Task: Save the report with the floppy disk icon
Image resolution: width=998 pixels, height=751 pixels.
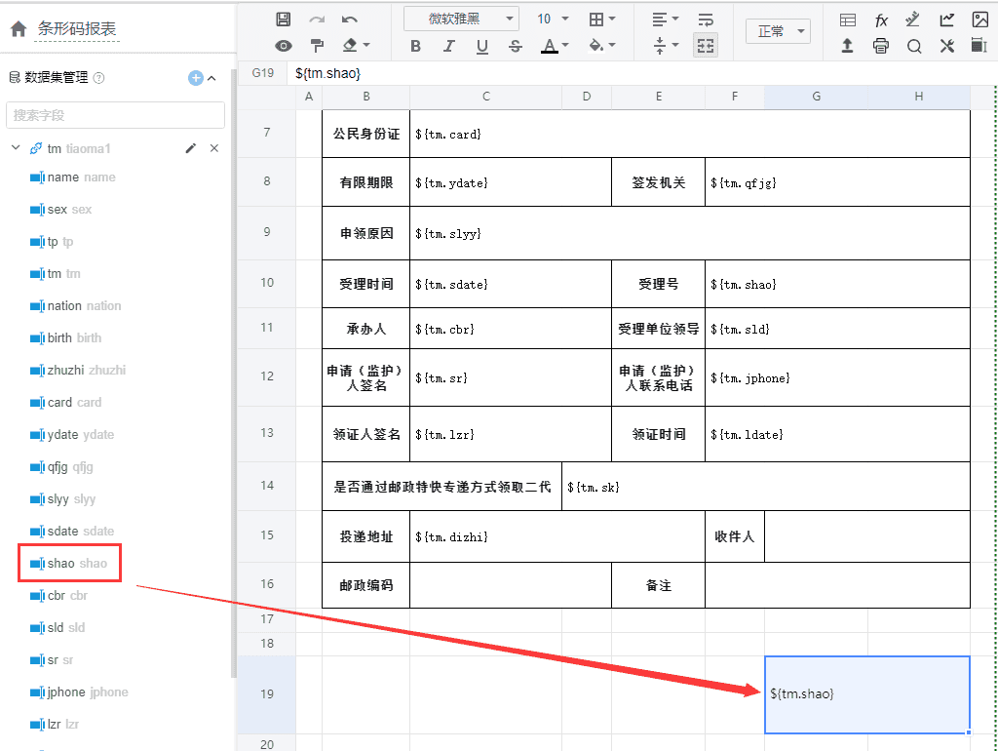Action: pyautogui.click(x=284, y=20)
